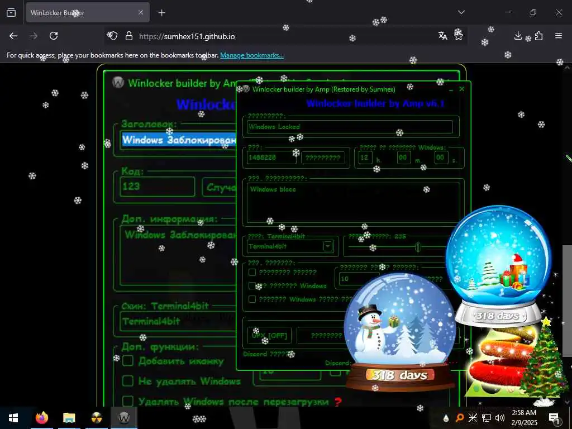Expand the list all tabs chevron
The height and width of the screenshot is (429, 572).
(x=461, y=12)
